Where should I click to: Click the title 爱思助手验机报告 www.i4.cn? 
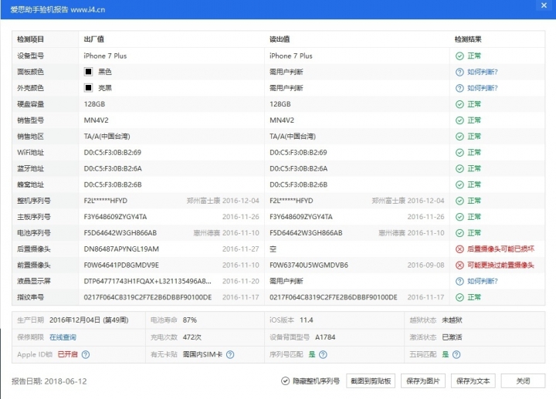(57, 9)
